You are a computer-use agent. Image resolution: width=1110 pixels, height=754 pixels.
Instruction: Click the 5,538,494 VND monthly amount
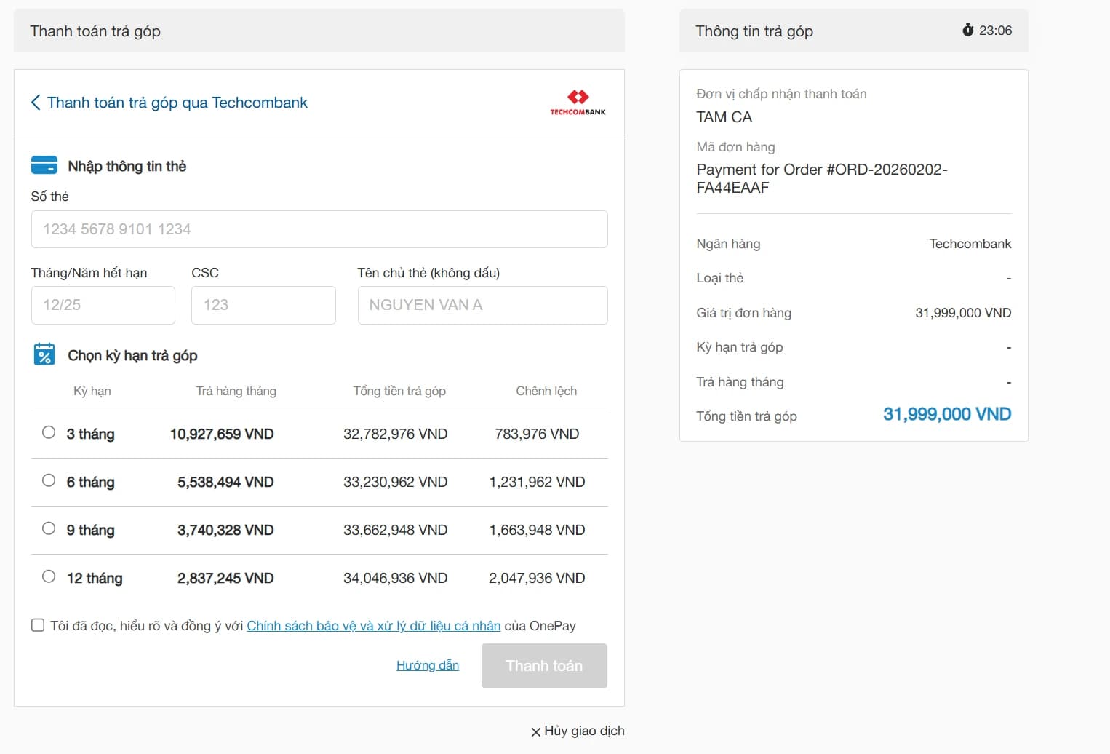point(225,482)
